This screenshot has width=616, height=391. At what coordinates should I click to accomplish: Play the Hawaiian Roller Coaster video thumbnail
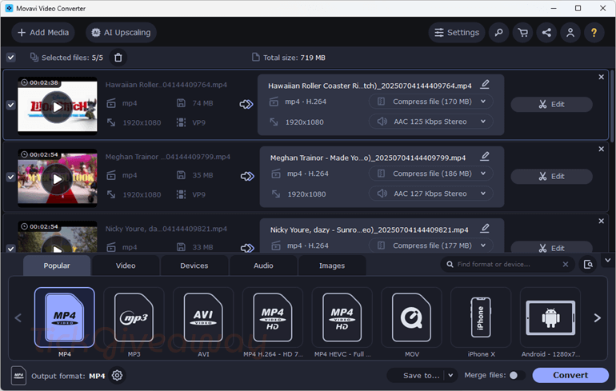pyautogui.click(x=58, y=107)
